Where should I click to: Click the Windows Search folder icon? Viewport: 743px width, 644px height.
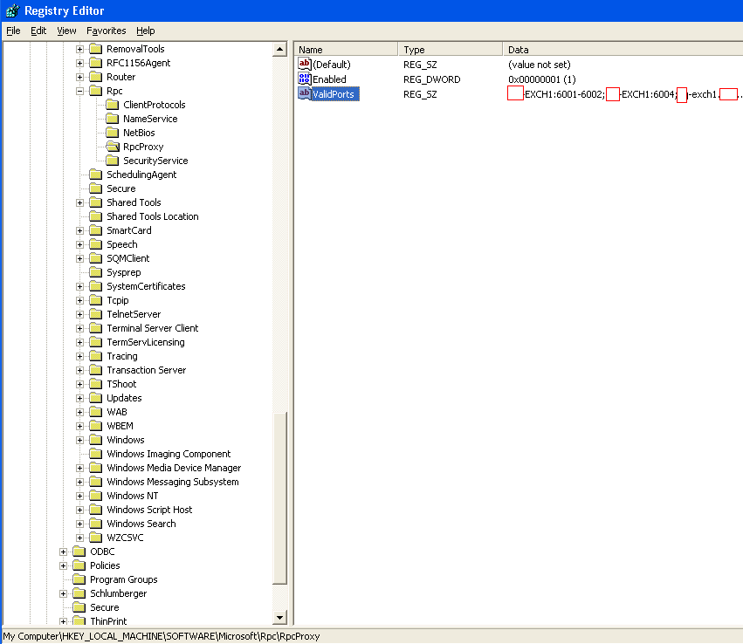pos(96,524)
